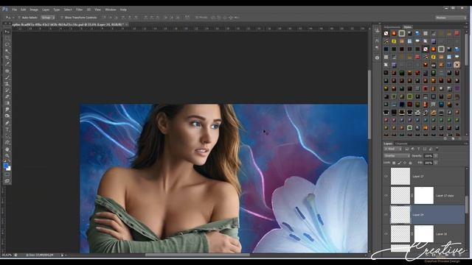
Task: Lock image pixels with the brush lock icon
Action: (400, 163)
